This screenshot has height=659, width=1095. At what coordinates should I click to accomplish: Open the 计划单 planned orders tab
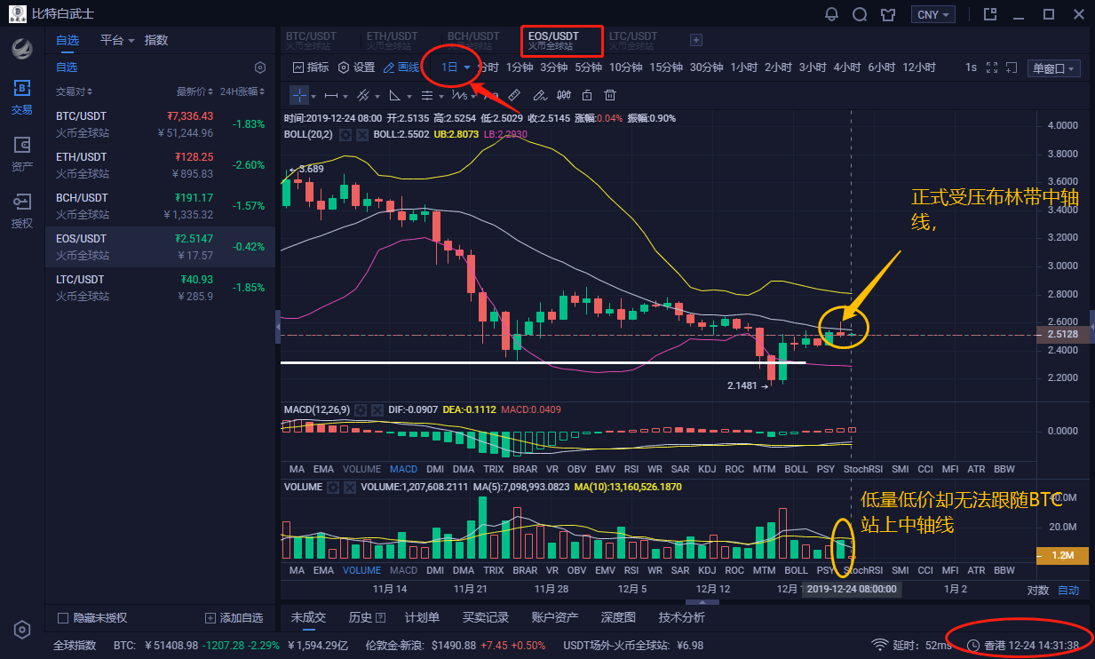click(x=423, y=617)
